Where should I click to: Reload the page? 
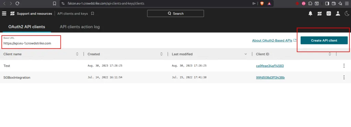pyautogui.click(x=17, y=3)
